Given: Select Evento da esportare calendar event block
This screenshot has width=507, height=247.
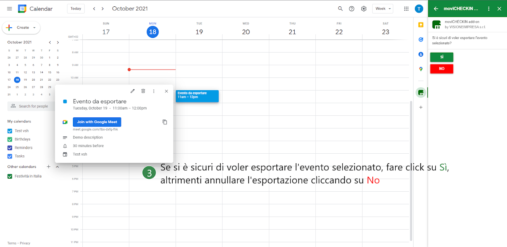Looking at the screenshot, I should click(x=197, y=96).
